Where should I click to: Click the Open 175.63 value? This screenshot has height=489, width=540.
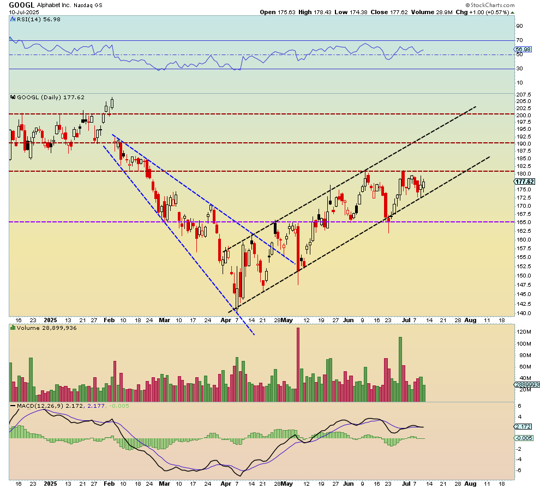coord(278,12)
